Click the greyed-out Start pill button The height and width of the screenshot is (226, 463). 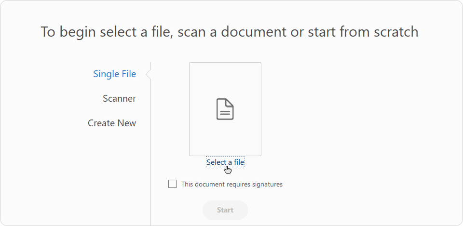coord(225,210)
